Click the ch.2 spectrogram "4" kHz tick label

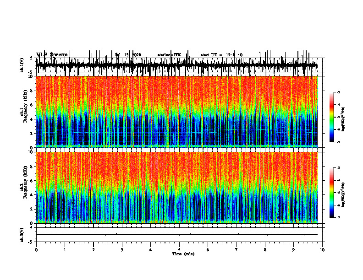(32, 195)
